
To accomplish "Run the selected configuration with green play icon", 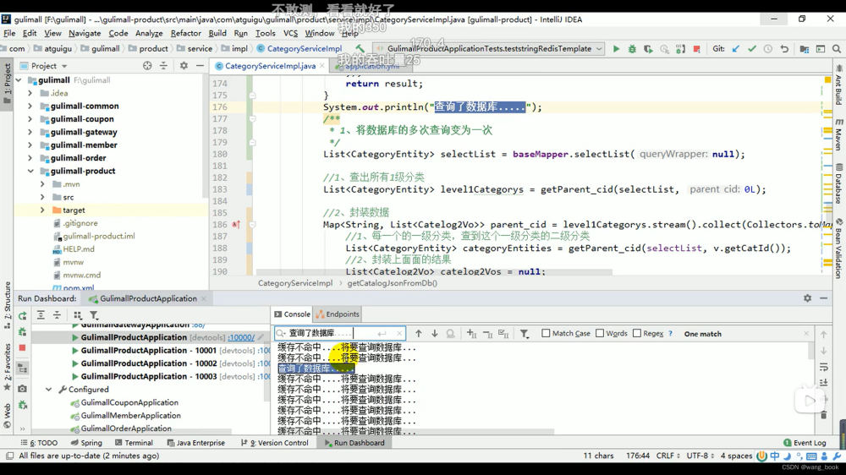I will [616, 48].
